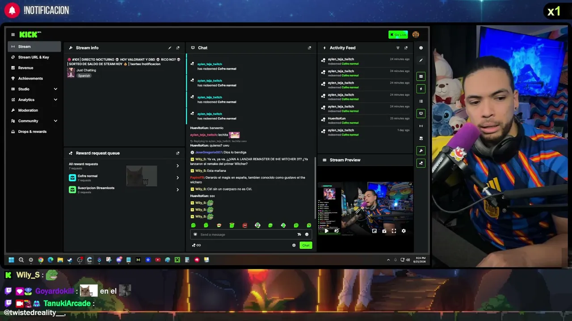Image resolution: width=572 pixels, height=321 pixels.
Task: Toggle the moderation actions widget in right sidebar
Action: 421,138
